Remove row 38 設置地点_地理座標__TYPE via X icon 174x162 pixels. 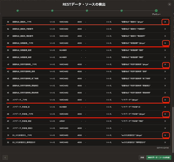(x=165, y=43)
